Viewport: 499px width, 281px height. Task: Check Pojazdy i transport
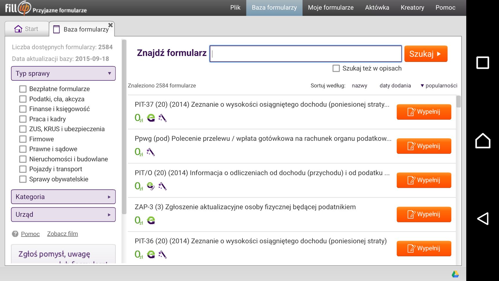23,169
